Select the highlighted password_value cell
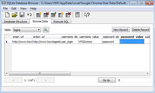Viewport: 155px width, 93px height. click(x=132, y=41)
